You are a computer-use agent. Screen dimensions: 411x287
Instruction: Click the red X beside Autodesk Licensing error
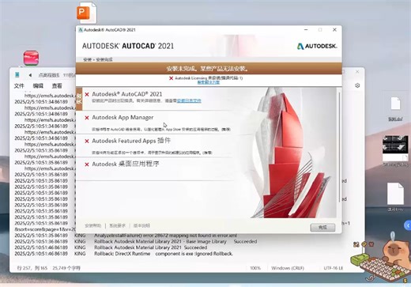171,78
